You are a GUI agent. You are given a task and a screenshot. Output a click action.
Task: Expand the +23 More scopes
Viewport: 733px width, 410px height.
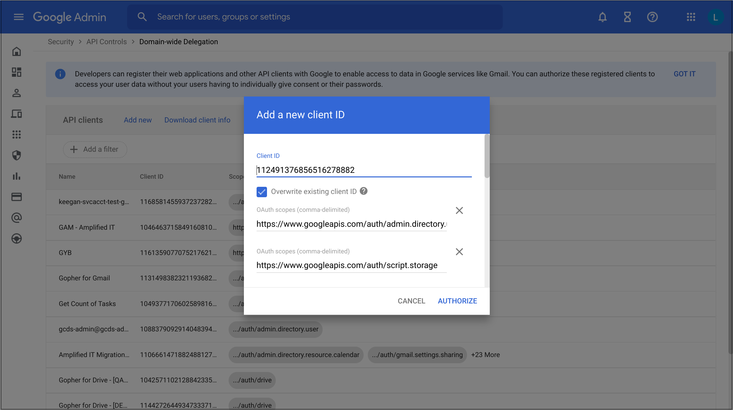click(485, 355)
